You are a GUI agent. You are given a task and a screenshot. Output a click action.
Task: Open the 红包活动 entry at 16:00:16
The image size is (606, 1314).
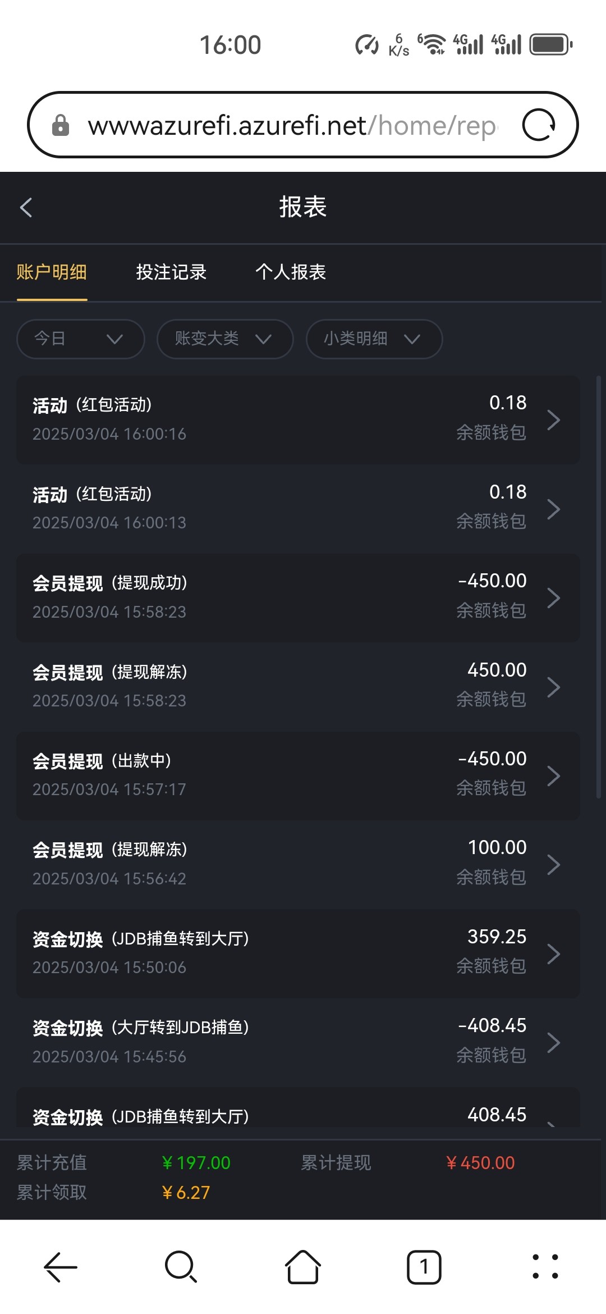297,419
